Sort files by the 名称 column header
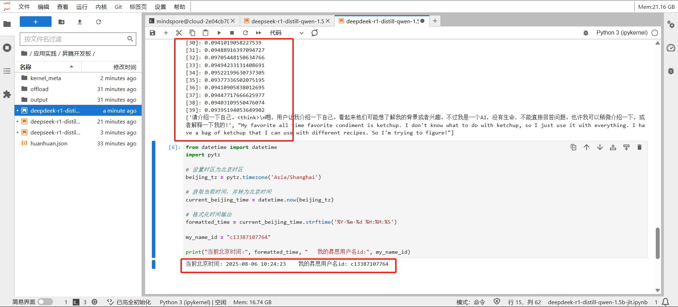678x307 pixels. [x=26, y=67]
